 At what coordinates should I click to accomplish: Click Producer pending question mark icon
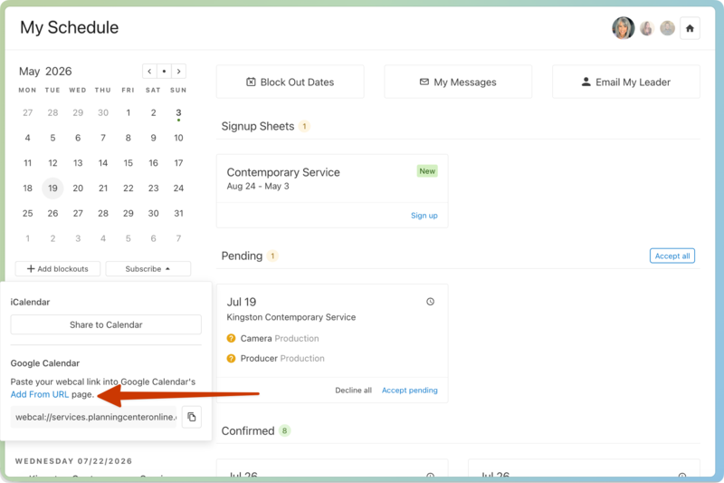coord(232,358)
